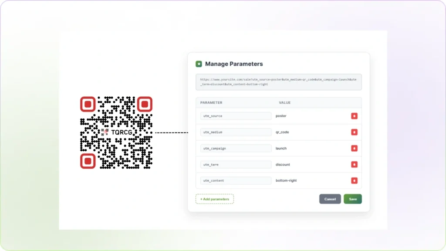The image size is (446, 251).
Task: Select the generated URL text box
Action: tap(278, 82)
